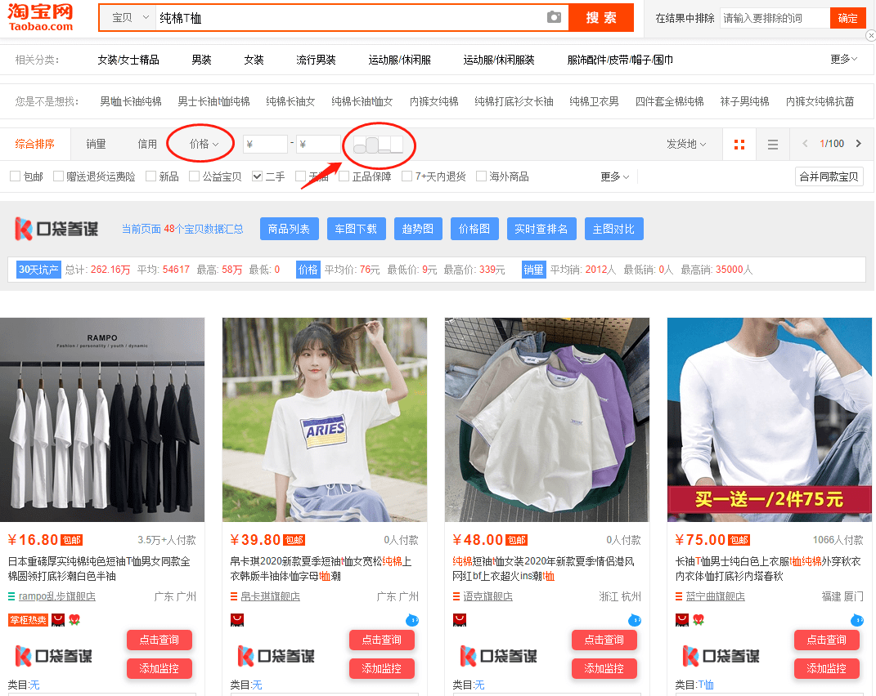This screenshot has height=696, width=876.
Task: Uncheck the 二手 second-hand checkbox
Action: coord(257,176)
